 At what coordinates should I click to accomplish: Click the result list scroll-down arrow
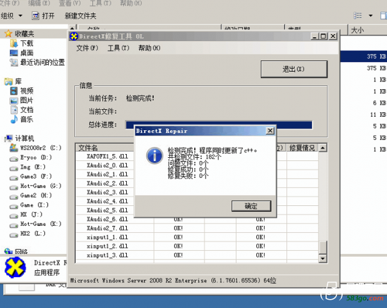point(322,259)
